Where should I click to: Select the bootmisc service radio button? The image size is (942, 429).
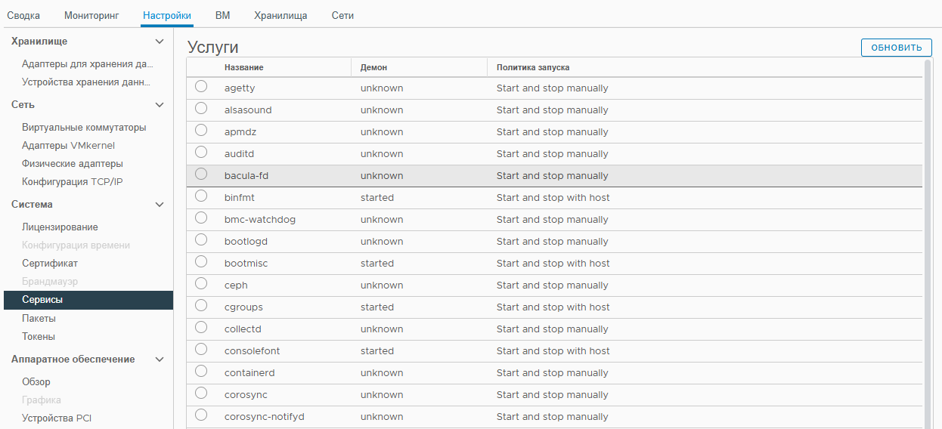tap(201, 261)
